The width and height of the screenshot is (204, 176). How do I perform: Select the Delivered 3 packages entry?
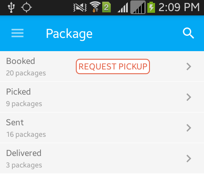[102, 159]
